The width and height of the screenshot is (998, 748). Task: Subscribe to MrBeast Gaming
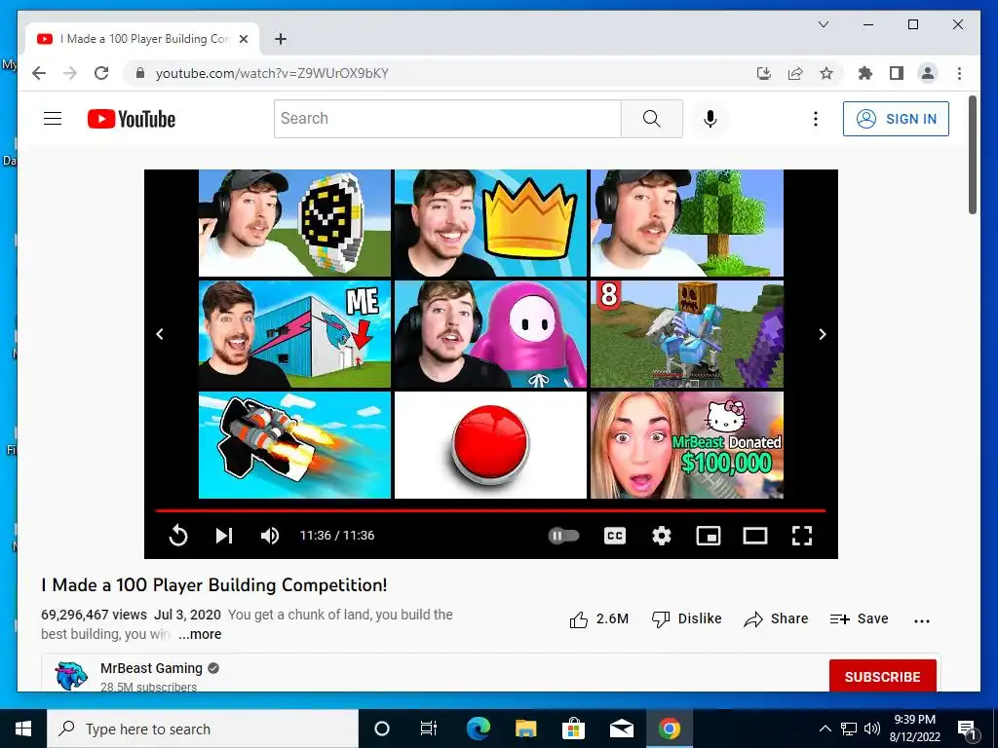[882, 676]
